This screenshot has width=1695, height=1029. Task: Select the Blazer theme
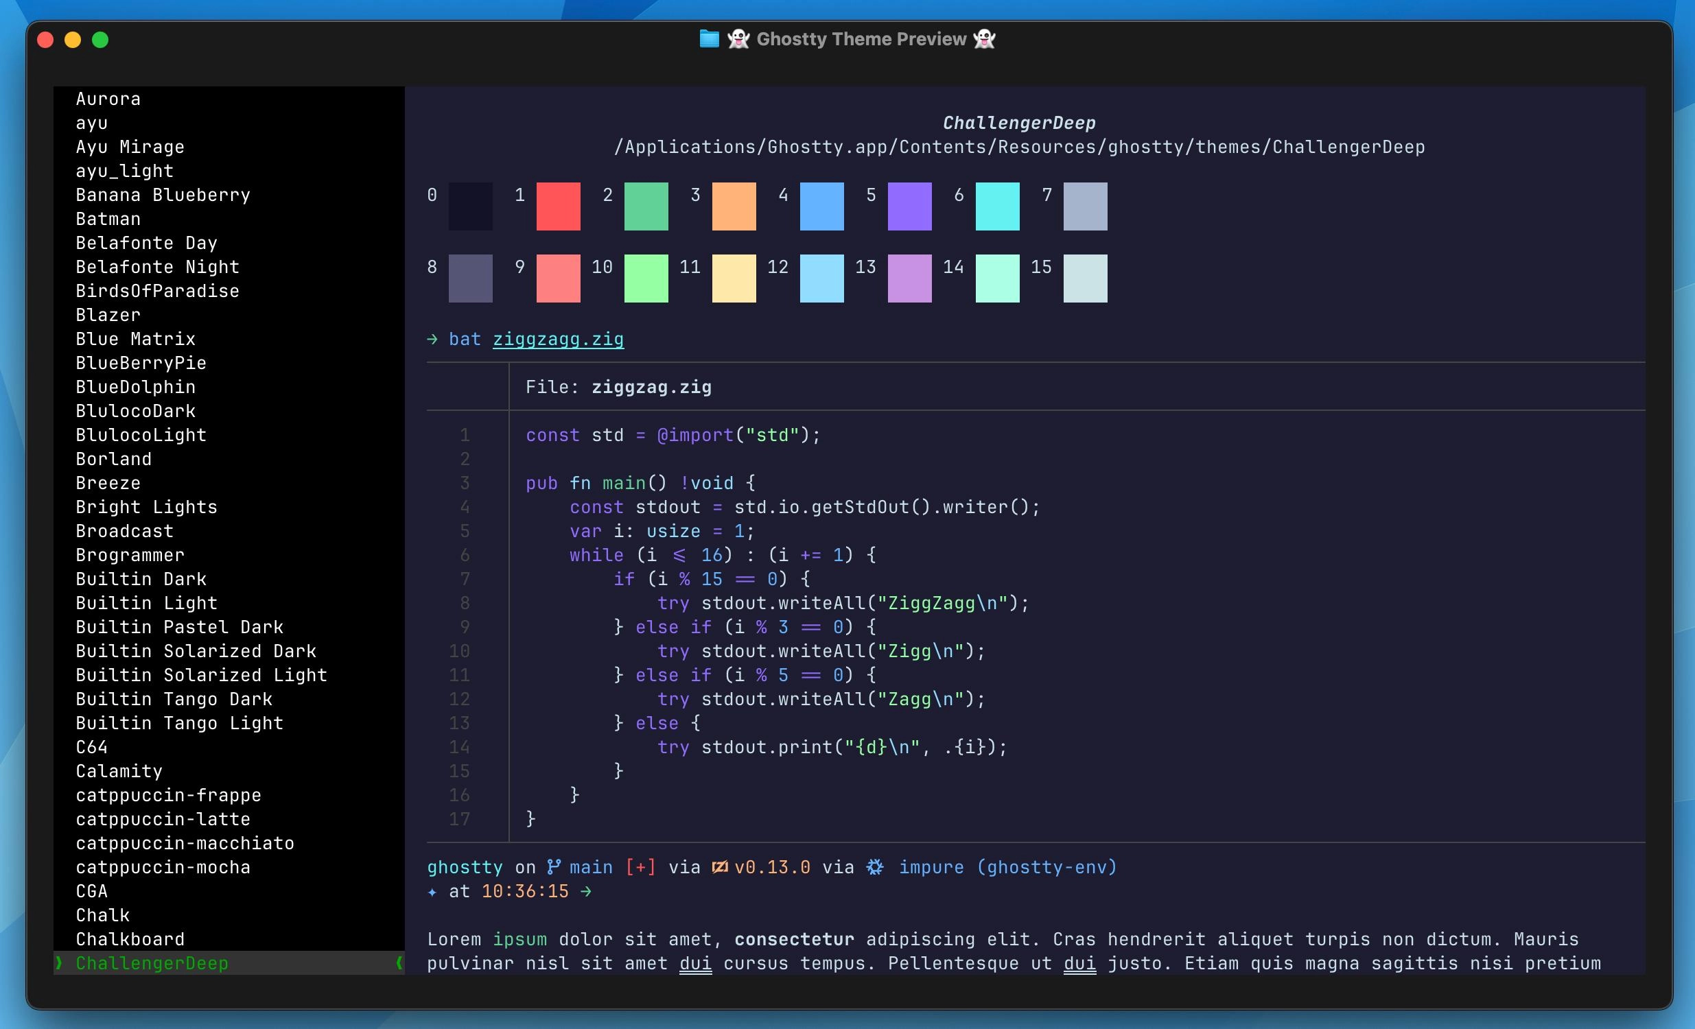pyautogui.click(x=108, y=315)
